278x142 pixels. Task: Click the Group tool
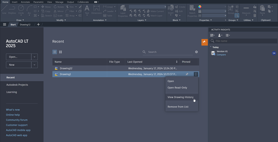tap(231, 9)
